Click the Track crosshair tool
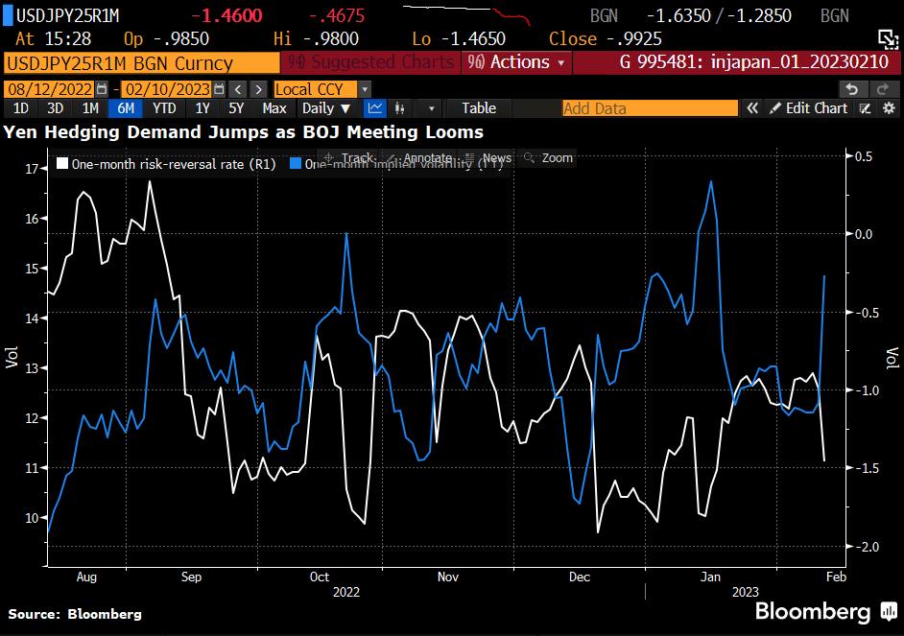This screenshot has width=904, height=636. 348,158
